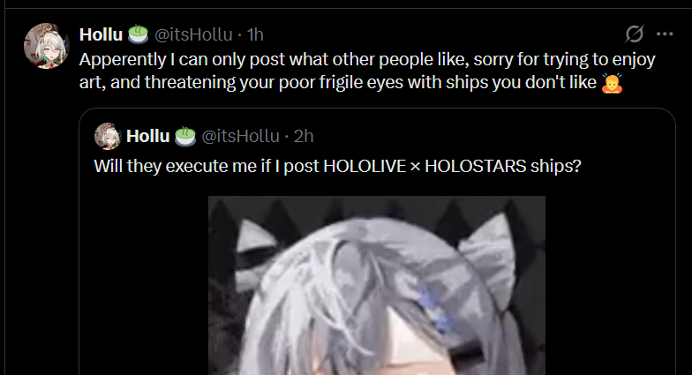
Task: Open the post via the 1h timestamp
Action: point(255,34)
